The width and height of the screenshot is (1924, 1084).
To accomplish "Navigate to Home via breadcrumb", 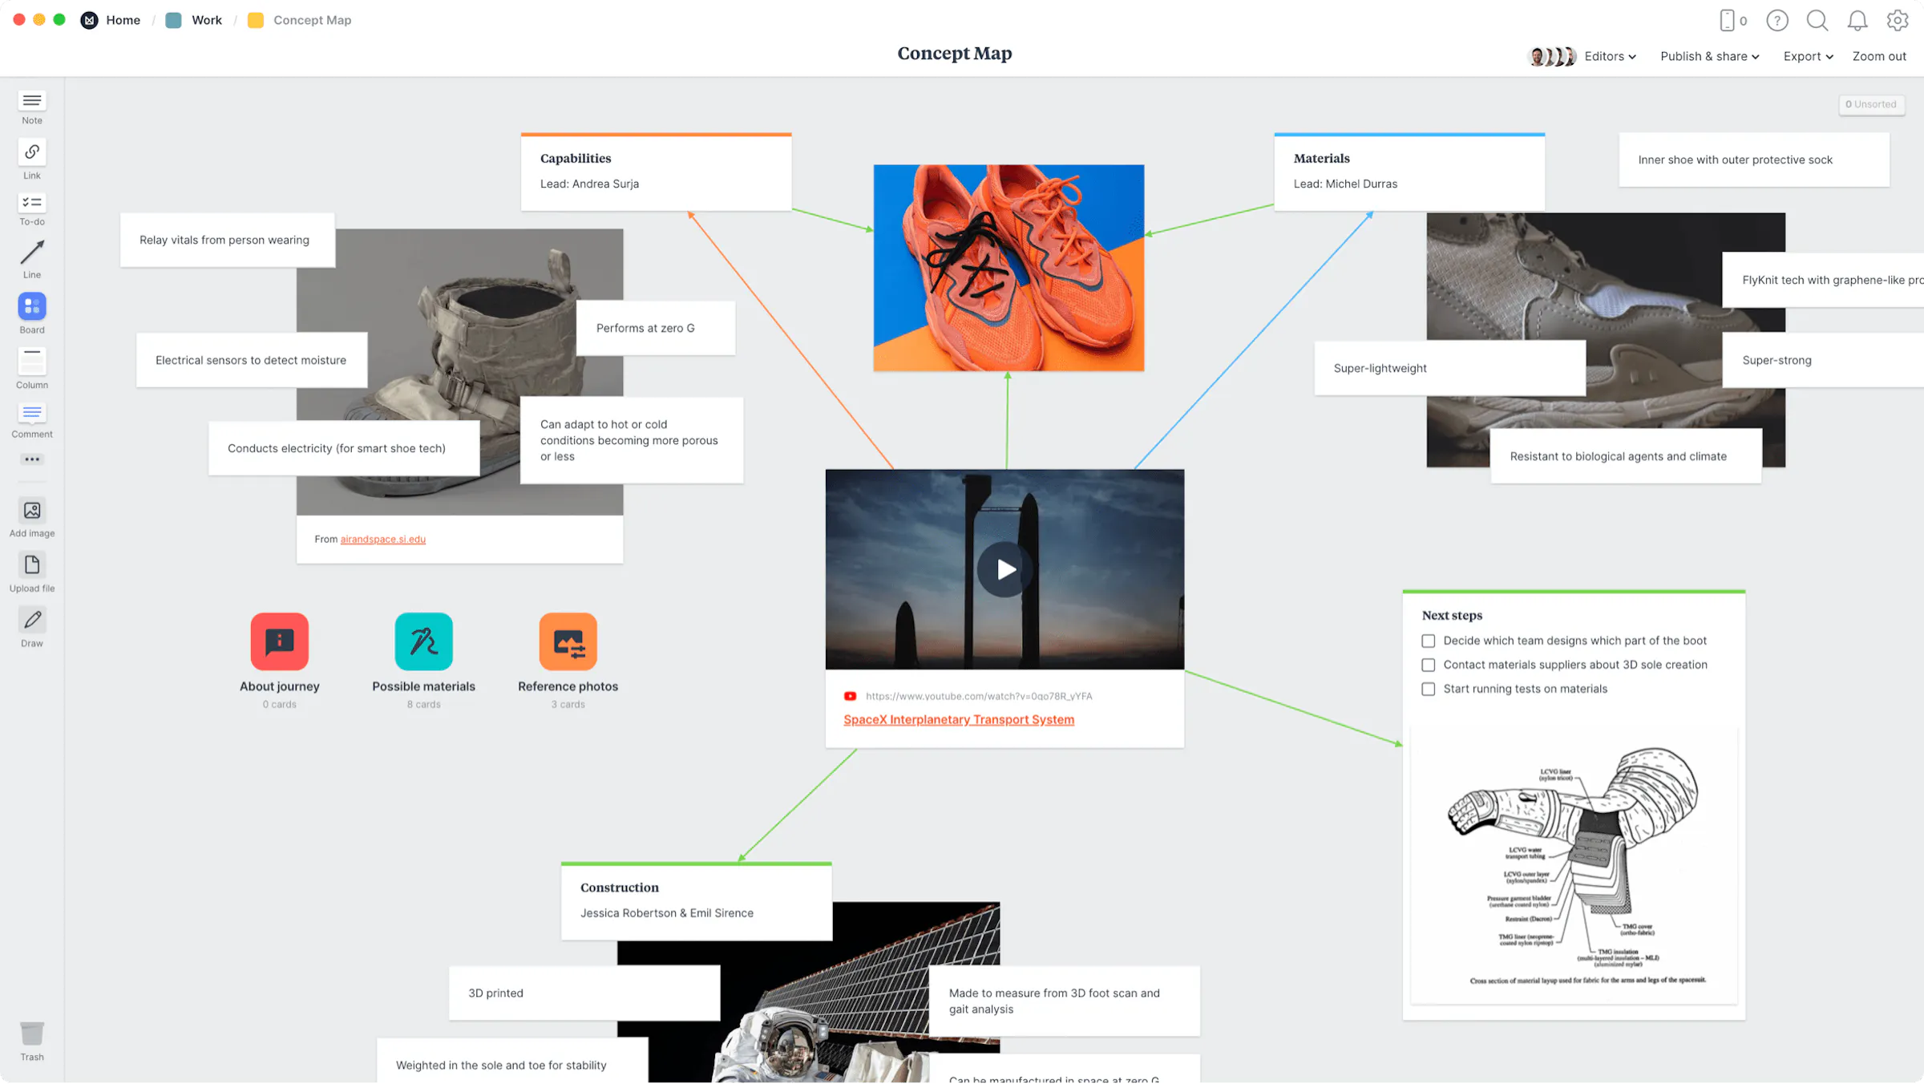I will click(123, 19).
